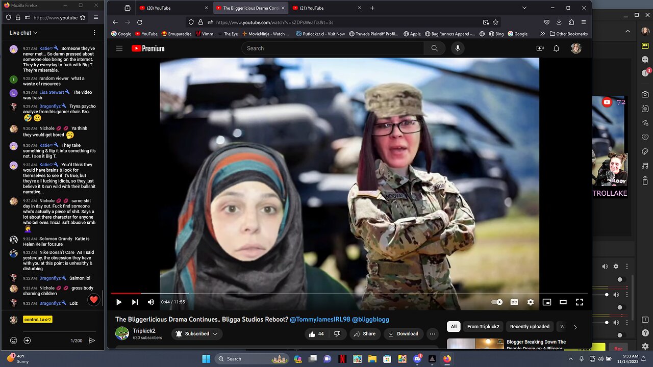Switch to the (21) YouTube tab
The image size is (653, 367).
pos(327,8)
